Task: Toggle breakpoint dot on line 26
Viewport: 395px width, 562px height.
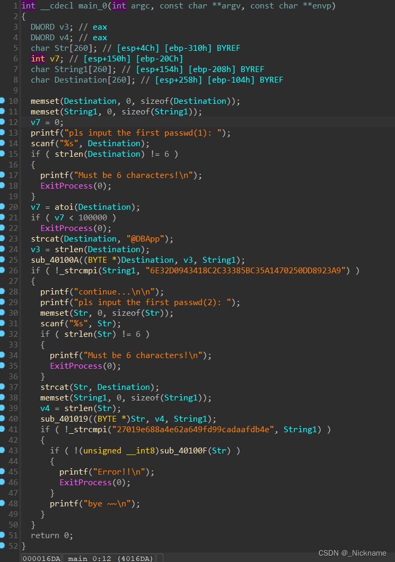Action: 2,270
